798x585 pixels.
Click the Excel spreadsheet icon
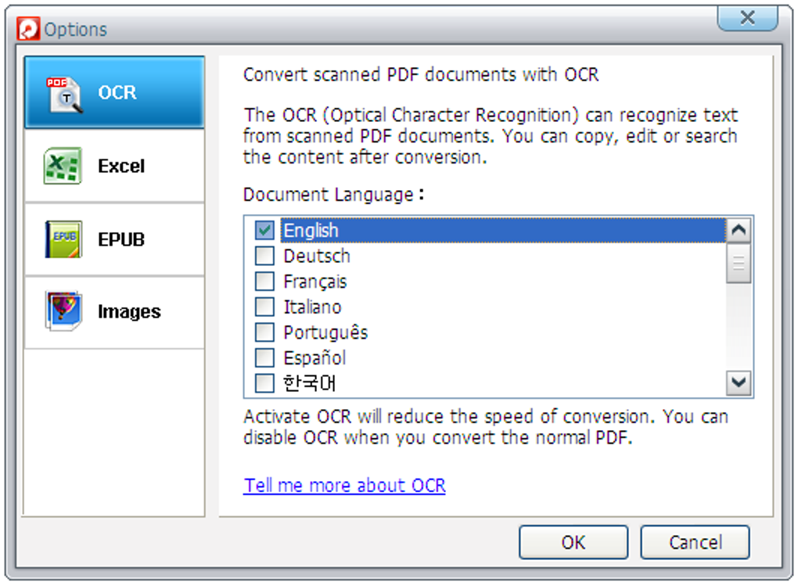click(63, 167)
